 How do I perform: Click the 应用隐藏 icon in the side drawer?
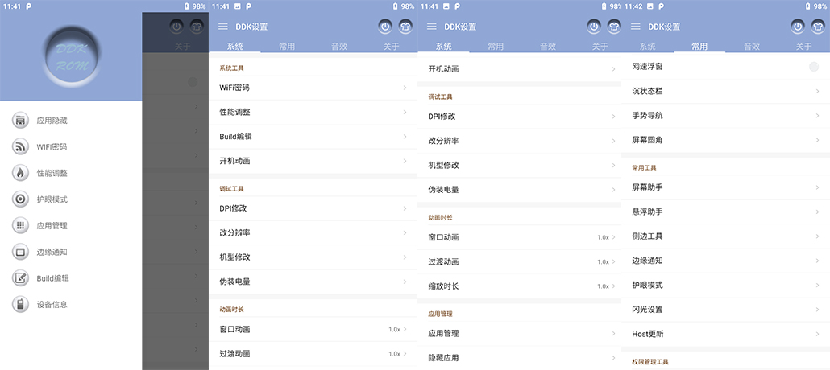[x=20, y=121]
